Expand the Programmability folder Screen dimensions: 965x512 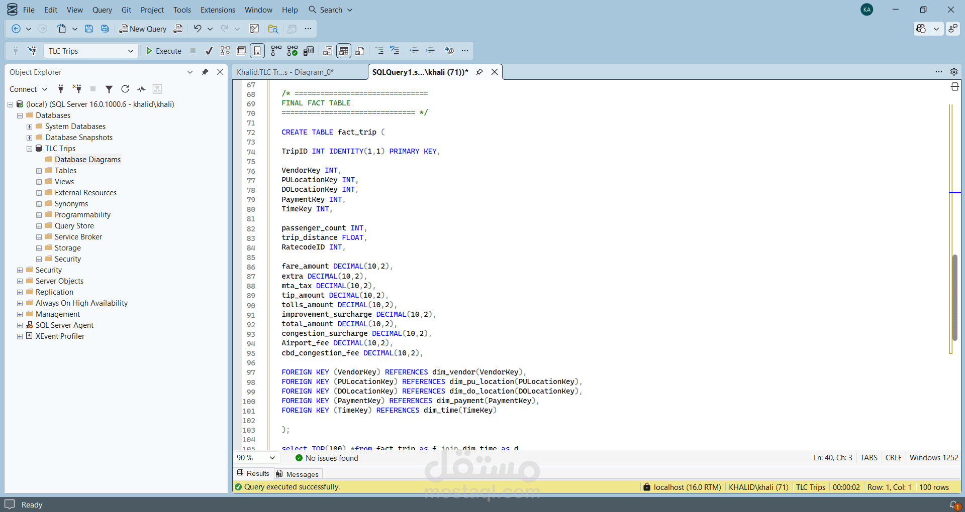click(x=39, y=215)
